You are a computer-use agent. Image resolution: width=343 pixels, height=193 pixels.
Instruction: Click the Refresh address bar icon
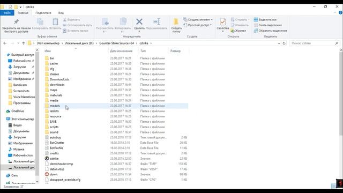[x=284, y=43]
